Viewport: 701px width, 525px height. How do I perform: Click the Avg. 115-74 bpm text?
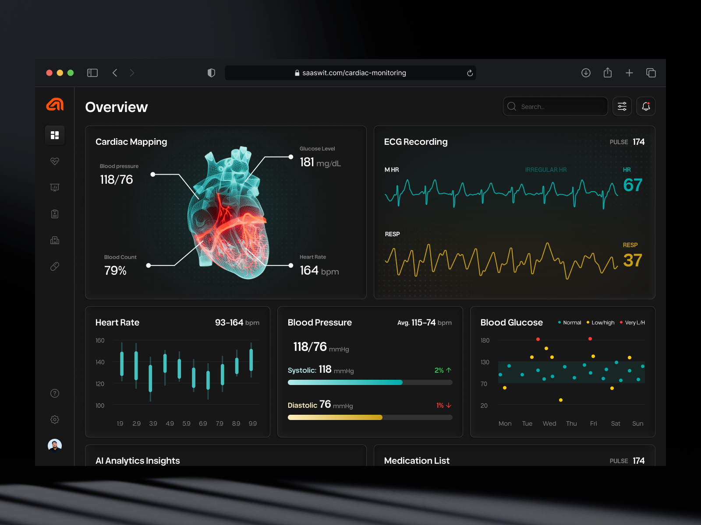(425, 322)
